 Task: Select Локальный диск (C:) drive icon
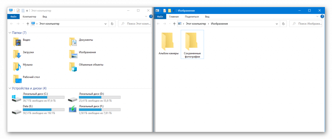click(16, 98)
